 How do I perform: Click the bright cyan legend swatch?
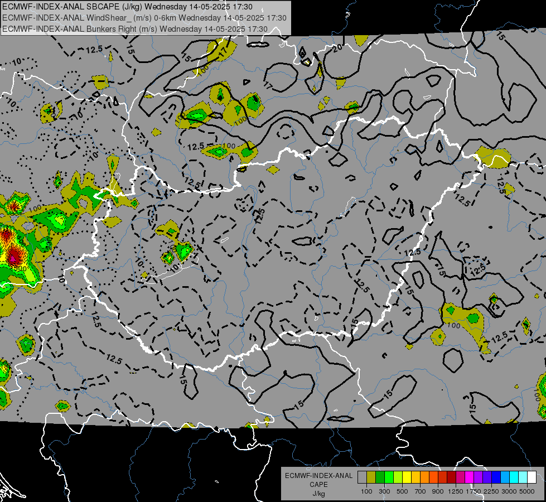tap(514, 477)
